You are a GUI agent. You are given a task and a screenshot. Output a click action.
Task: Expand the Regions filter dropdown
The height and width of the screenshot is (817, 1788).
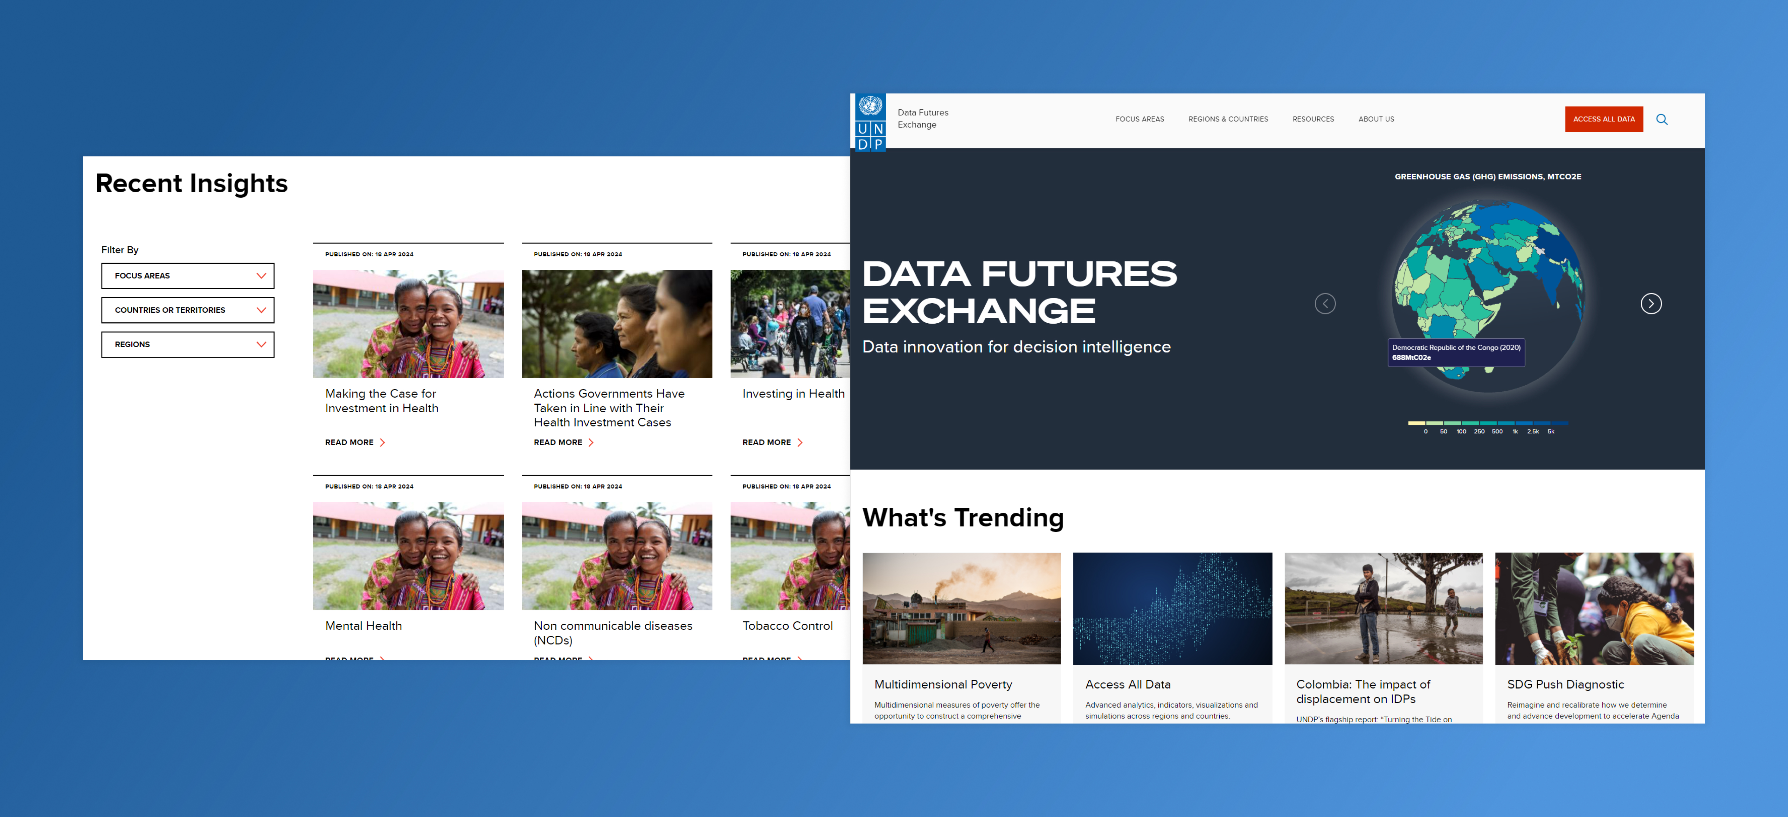[188, 345]
